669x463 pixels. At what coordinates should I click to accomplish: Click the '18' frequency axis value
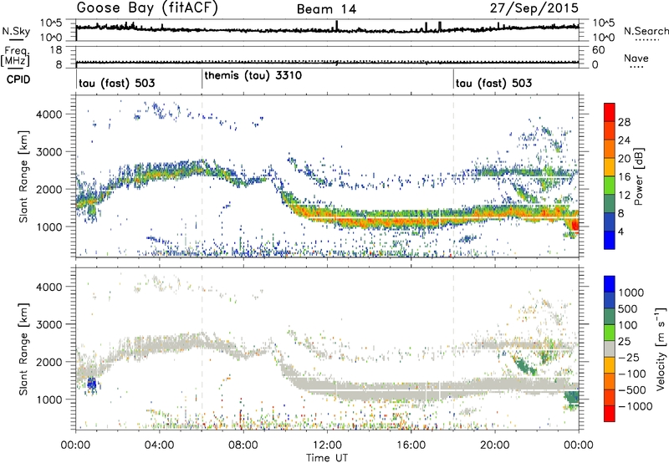pyautogui.click(x=56, y=50)
